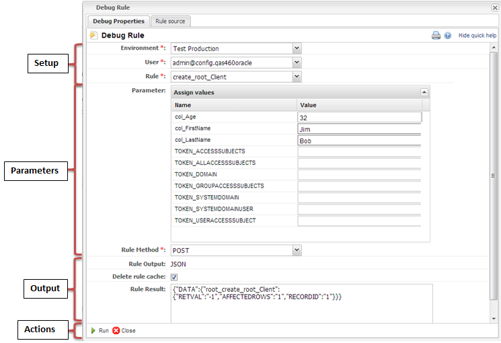Collapse the Assign values panel
Viewport: 501px width, 343px height.
(424, 92)
